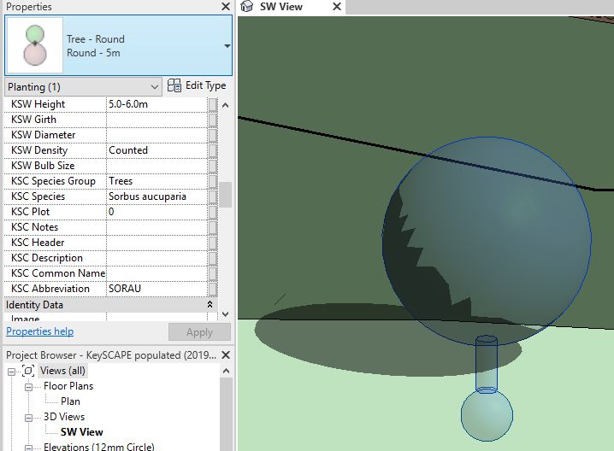
Task: Close the Project Browser panel
Action: [226, 354]
